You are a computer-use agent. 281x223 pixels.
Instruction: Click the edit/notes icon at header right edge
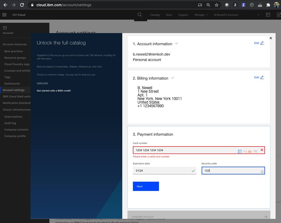point(279,15)
